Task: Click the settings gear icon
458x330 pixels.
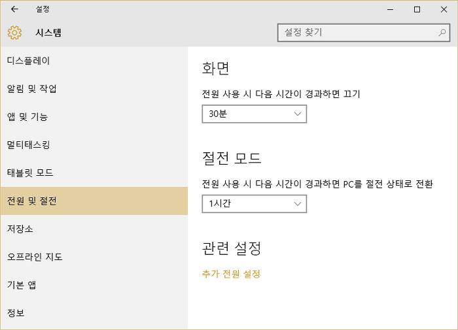Action: [14, 33]
